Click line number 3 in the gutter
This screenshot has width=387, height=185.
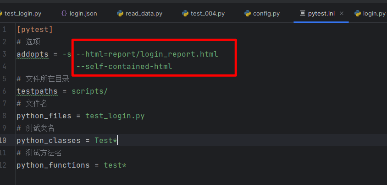4,54
